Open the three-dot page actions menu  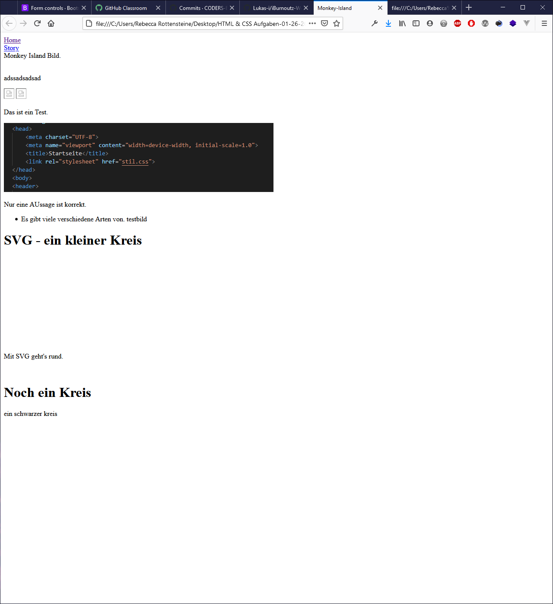(312, 23)
